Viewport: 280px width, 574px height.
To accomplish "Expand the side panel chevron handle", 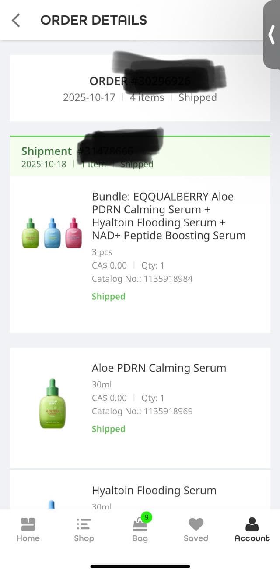I will click(272, 35).
